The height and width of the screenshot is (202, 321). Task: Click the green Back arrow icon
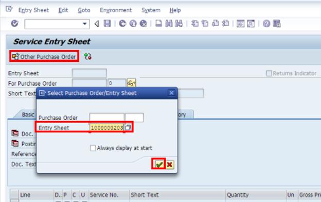point(122,24)
